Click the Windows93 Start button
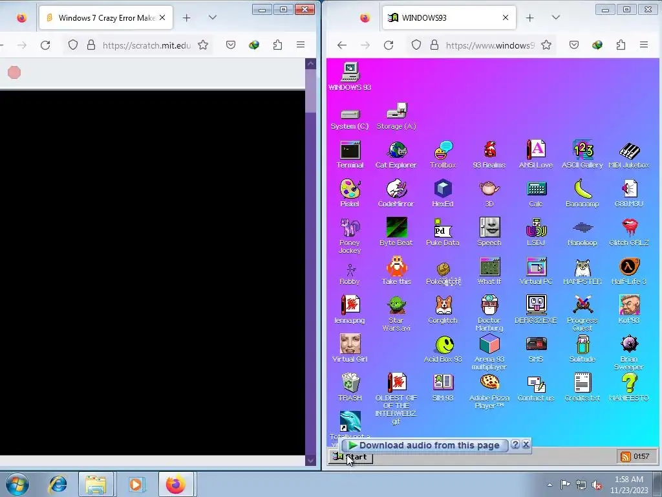The width and height of the screenshot is (662, 497). click(x=351, y=457)
